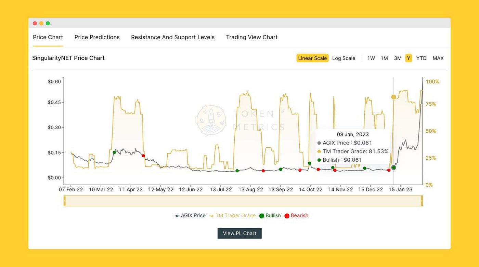Set time range to 3M
The image size is (479, 267).
pyautogui.click(x=398, y=58)
